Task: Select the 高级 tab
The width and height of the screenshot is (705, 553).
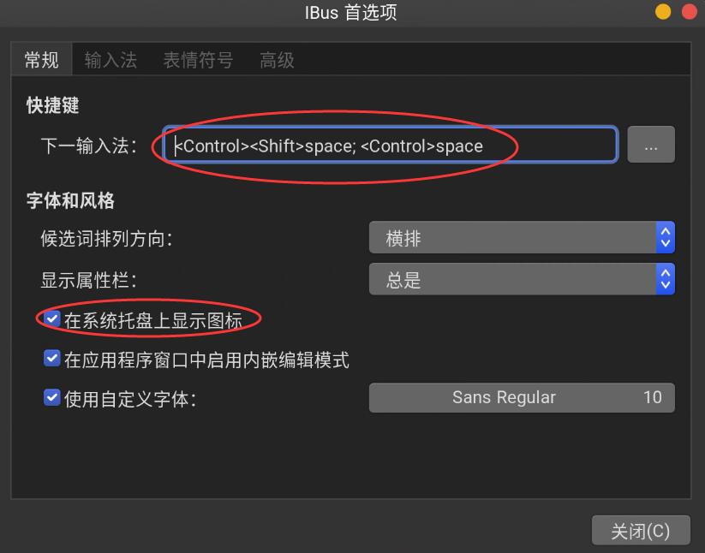Action: tap(277, 60)
